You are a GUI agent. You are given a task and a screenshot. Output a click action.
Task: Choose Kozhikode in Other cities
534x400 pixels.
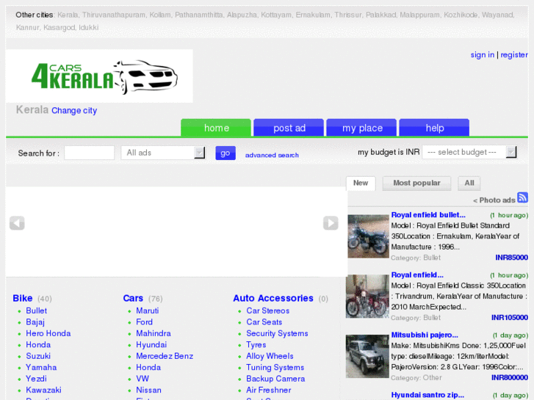(x=461, y=15)
